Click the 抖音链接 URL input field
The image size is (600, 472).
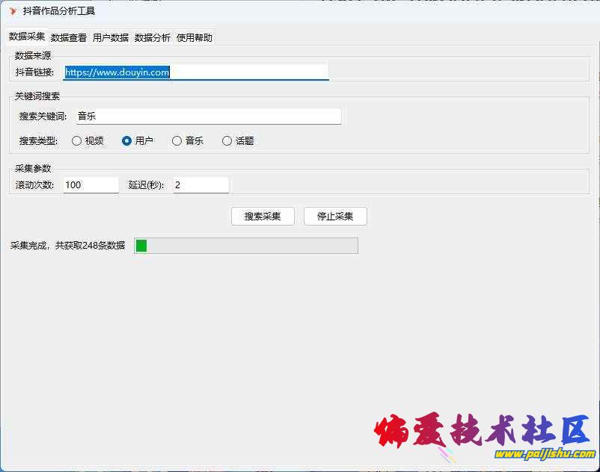(196, 72)
